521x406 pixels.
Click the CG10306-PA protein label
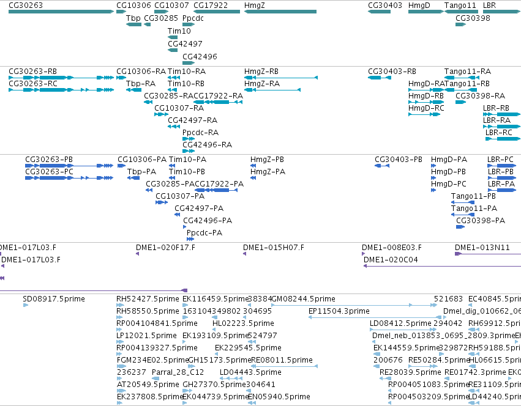pos(142,160)
